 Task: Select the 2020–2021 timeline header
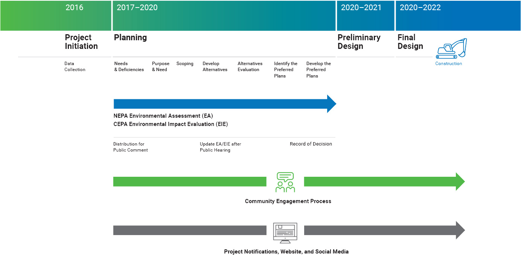(361, 8)
